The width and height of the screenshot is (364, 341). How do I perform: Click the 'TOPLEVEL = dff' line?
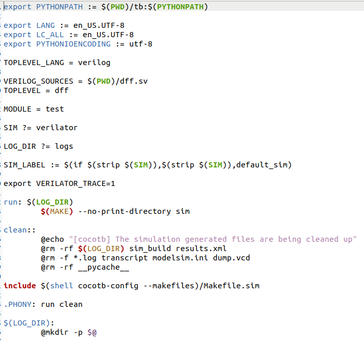click(36, 90)
